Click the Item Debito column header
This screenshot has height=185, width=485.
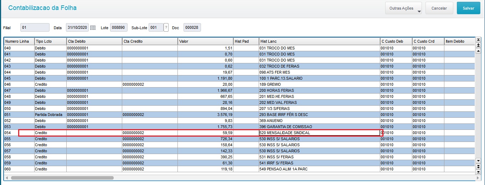click(x=460, y=41)
